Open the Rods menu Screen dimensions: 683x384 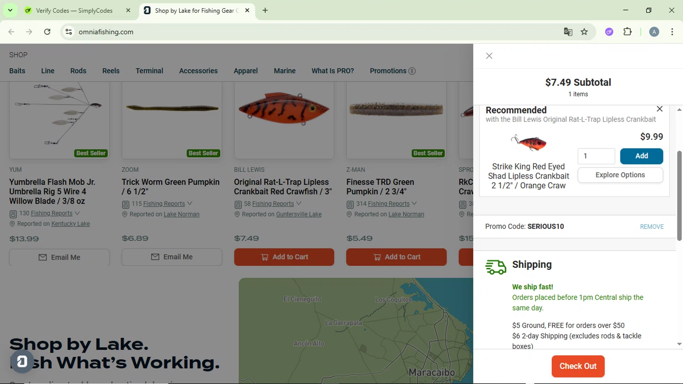click(78, 71)
